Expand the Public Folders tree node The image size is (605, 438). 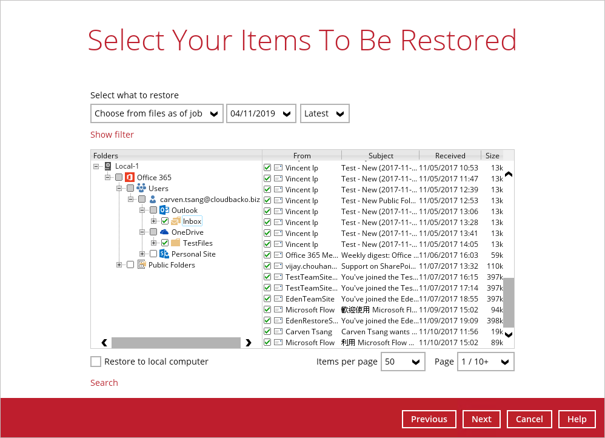point(119,265)
